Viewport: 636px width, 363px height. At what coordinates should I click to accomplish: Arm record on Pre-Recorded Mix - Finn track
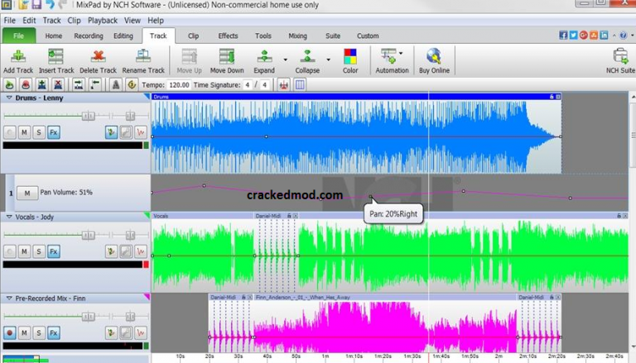[x=10, y=333]
